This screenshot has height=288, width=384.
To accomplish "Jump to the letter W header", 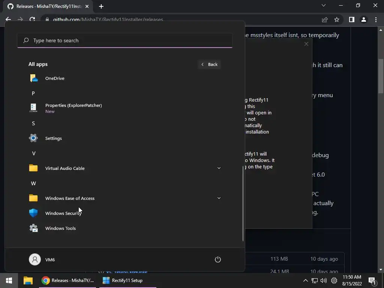I will pyautogui.click(x=33, y=183).
